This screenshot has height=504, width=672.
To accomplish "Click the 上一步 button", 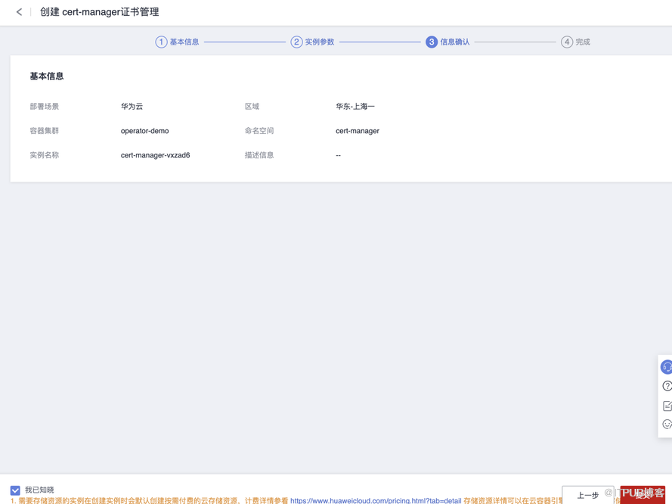I will [587, 495].
